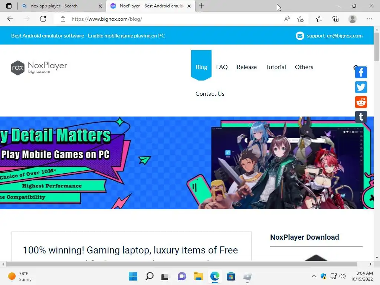Screen dimensions: 380x285
Task: Open File Explorer from taskbar
Action: (198, 276)
